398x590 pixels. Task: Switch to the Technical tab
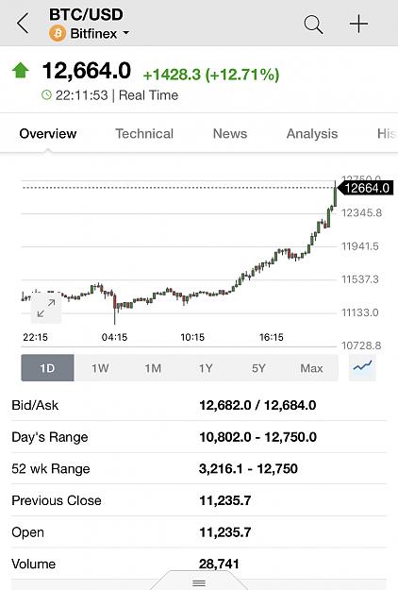[144, 134]
